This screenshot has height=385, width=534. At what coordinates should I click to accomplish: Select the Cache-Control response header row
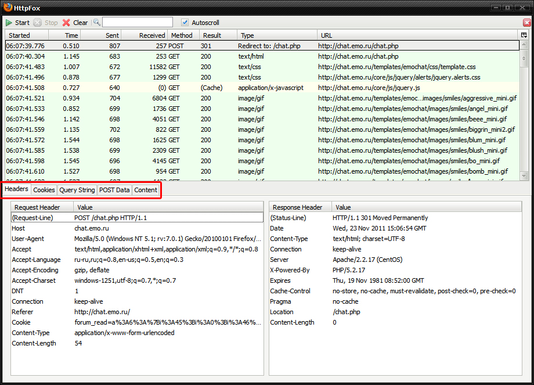[395, 291]
